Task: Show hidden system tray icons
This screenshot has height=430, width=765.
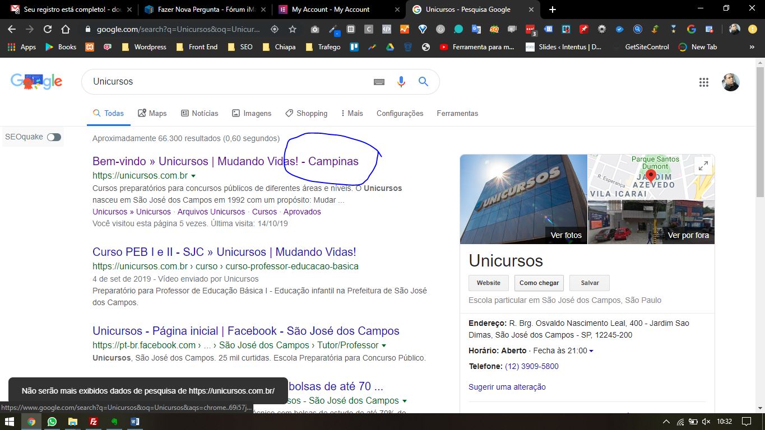Action: [666, 422]
